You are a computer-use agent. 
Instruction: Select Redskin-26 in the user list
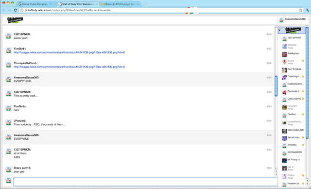[x=293, y=184]
